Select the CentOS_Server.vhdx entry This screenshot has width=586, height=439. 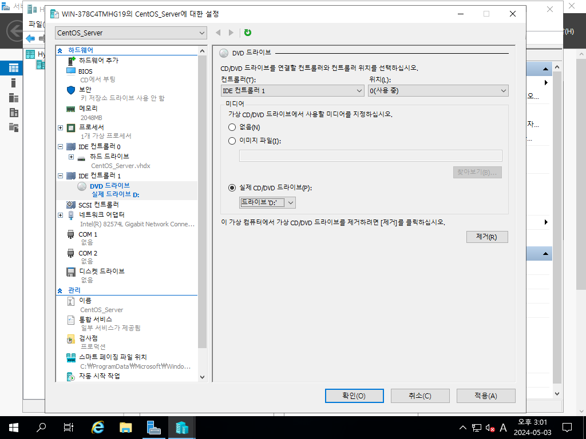point(121,166)
